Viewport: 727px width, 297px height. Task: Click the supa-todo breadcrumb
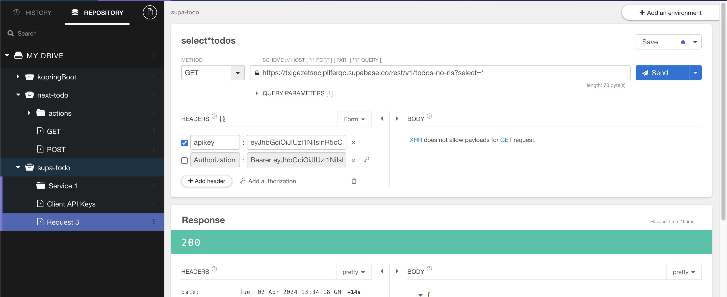pos(185,12)
